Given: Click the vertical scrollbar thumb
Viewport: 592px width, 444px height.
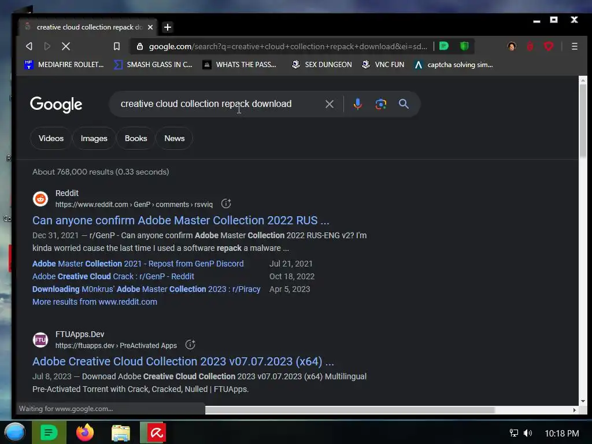Looking at the screenshot, I should pos(583,121).
